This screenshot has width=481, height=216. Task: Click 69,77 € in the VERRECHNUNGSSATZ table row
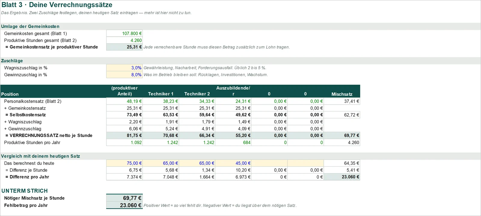[342, 135]
